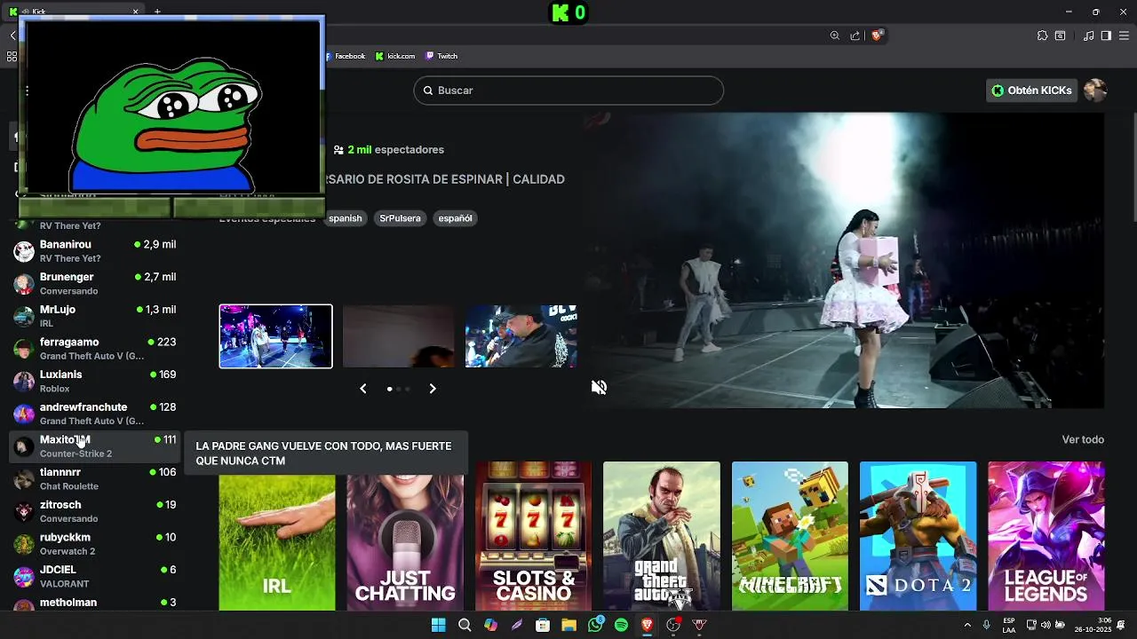Open the Windows Start menu
The width and height of the screenshot is (1137, 639).
438,625
